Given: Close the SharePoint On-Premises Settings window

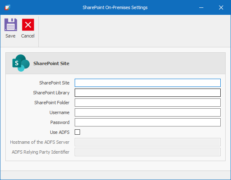Looking at the screenshot, I should 221,7.
